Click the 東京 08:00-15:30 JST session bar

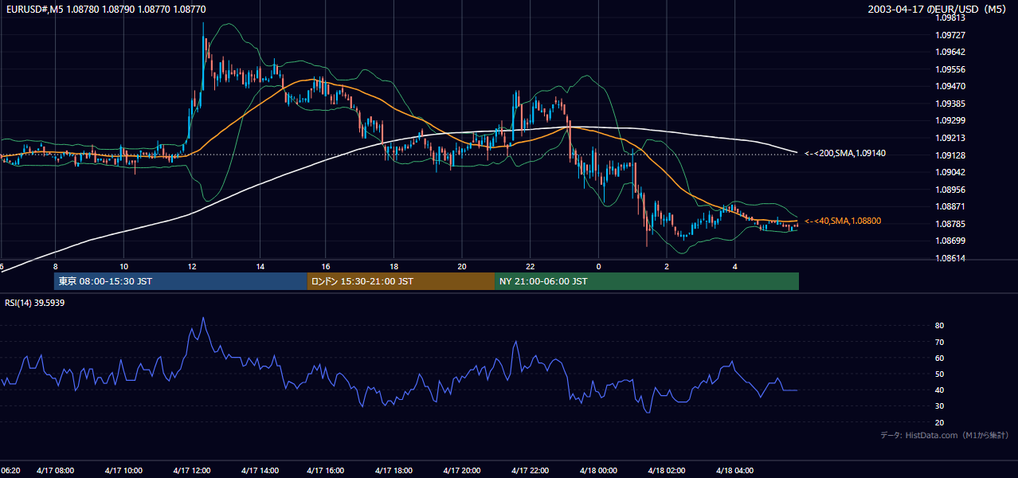click(x=181, y=281)
